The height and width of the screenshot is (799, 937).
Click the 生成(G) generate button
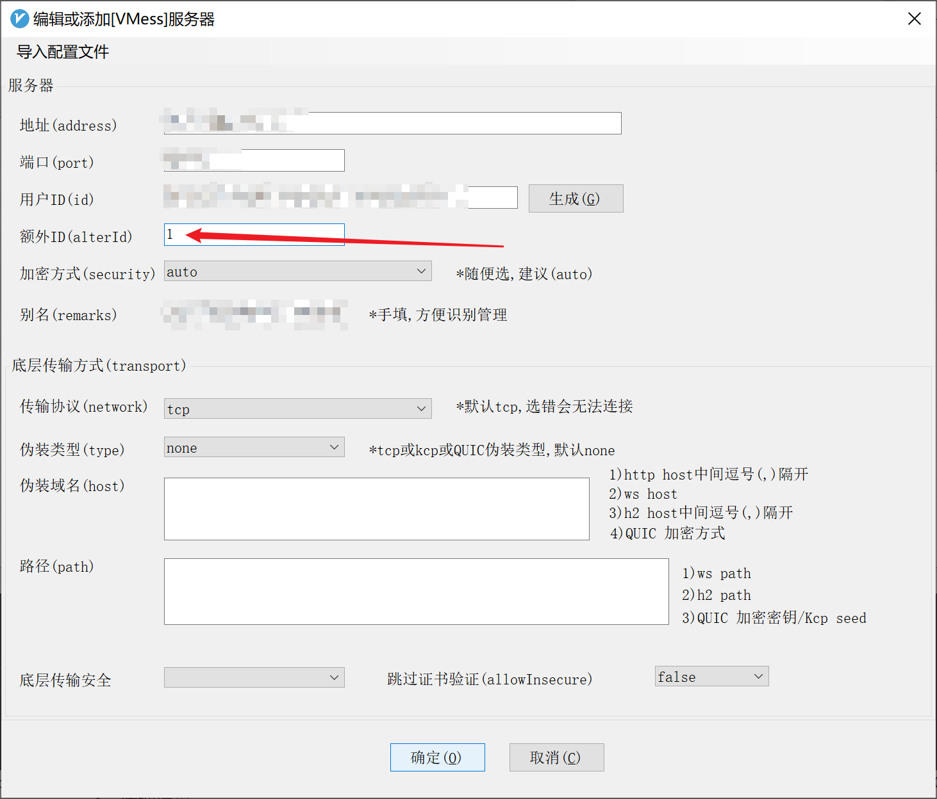(575, 198)
